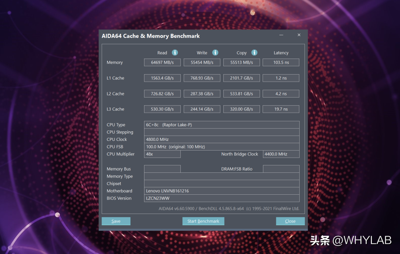Viewport: 400px width, 254px height.
Task: Click the empty DRAM:FSB Ratio field
Action: [x=281, y=169]
